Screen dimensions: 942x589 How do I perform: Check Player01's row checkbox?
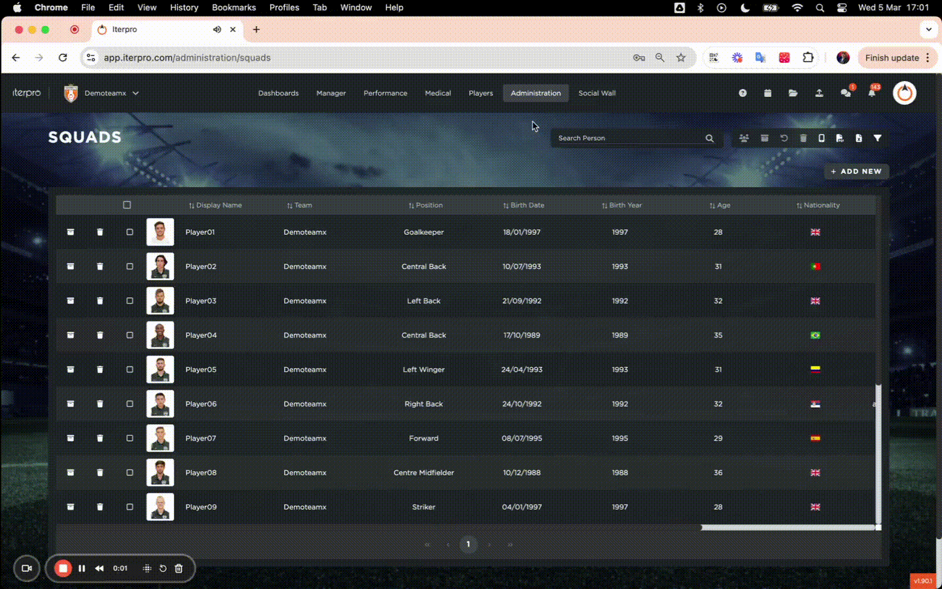130,232
